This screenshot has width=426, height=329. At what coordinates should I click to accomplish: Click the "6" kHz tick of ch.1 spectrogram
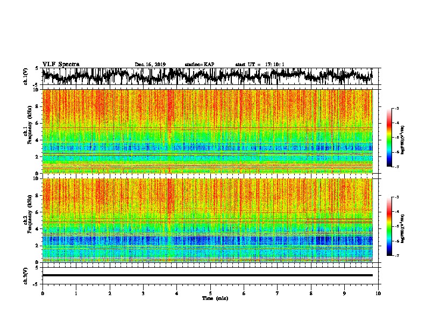(x=37, y=124)
